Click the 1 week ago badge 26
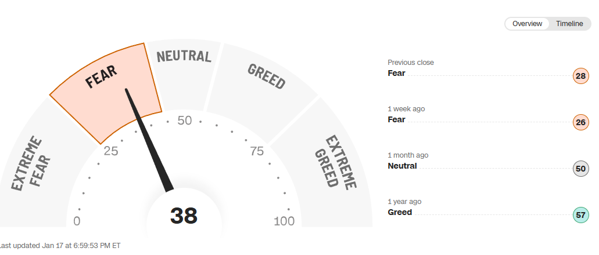 580,122
